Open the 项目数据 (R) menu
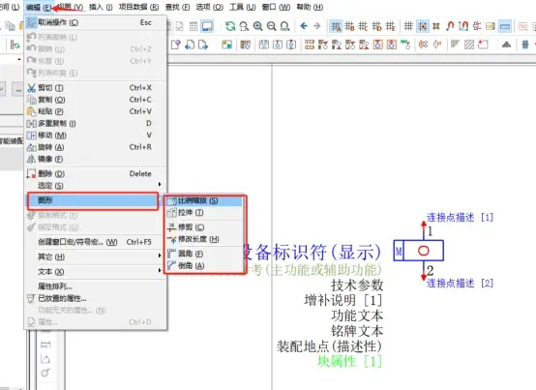This screenshot has height=390, width=536. pos(138,7)
